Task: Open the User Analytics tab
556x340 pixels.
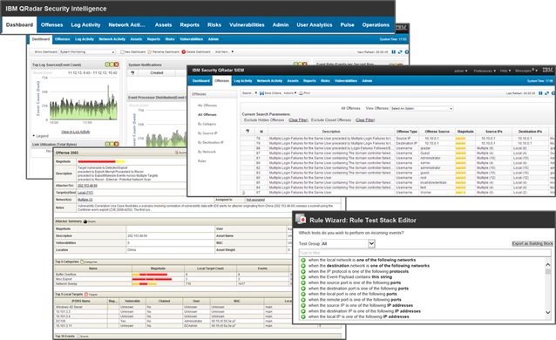Action: pyautogui.click(x=315, y=24)
